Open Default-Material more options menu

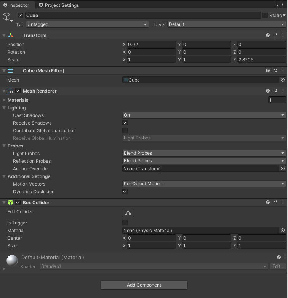(x=285, y=257)
